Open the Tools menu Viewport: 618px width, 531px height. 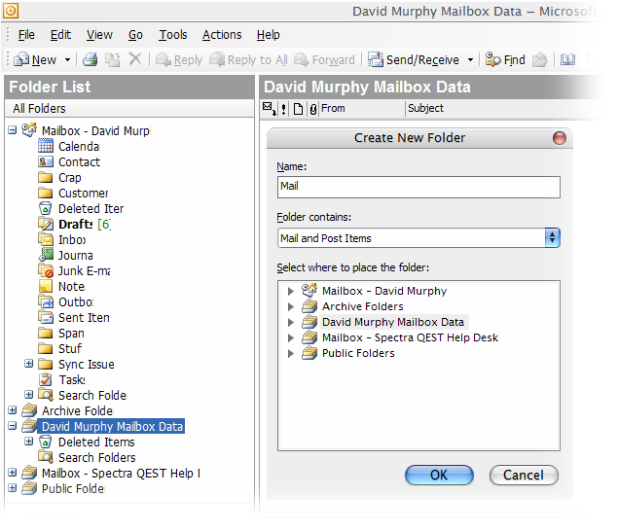(173, 35)
